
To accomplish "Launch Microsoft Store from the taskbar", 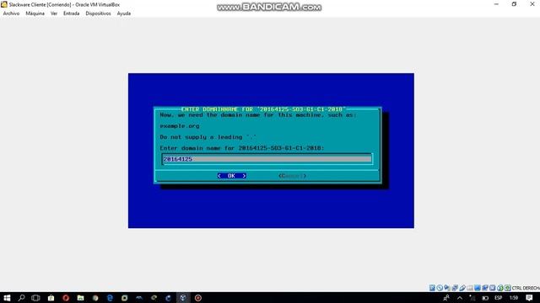I will click(x=51, y=298).
